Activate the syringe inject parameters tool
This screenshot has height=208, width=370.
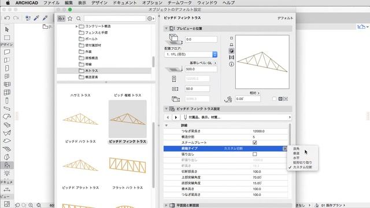[45, 18]
